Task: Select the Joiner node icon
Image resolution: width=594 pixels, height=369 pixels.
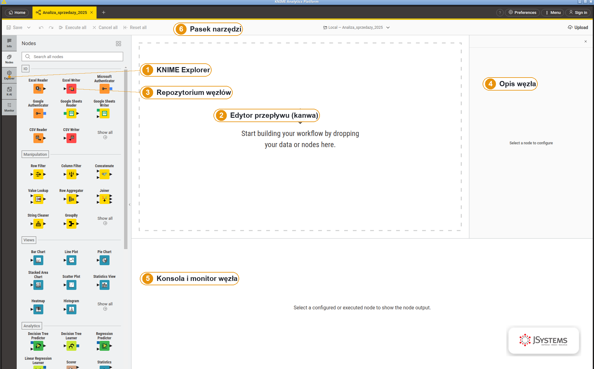Action: (x=105, y=199)
